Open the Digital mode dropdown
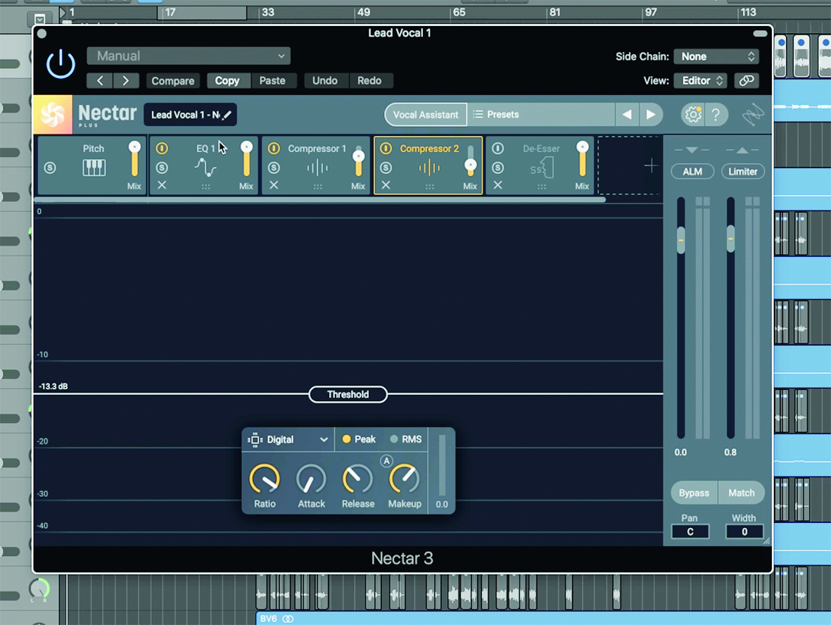Viewport: 831px width, 625px height. 288,439
